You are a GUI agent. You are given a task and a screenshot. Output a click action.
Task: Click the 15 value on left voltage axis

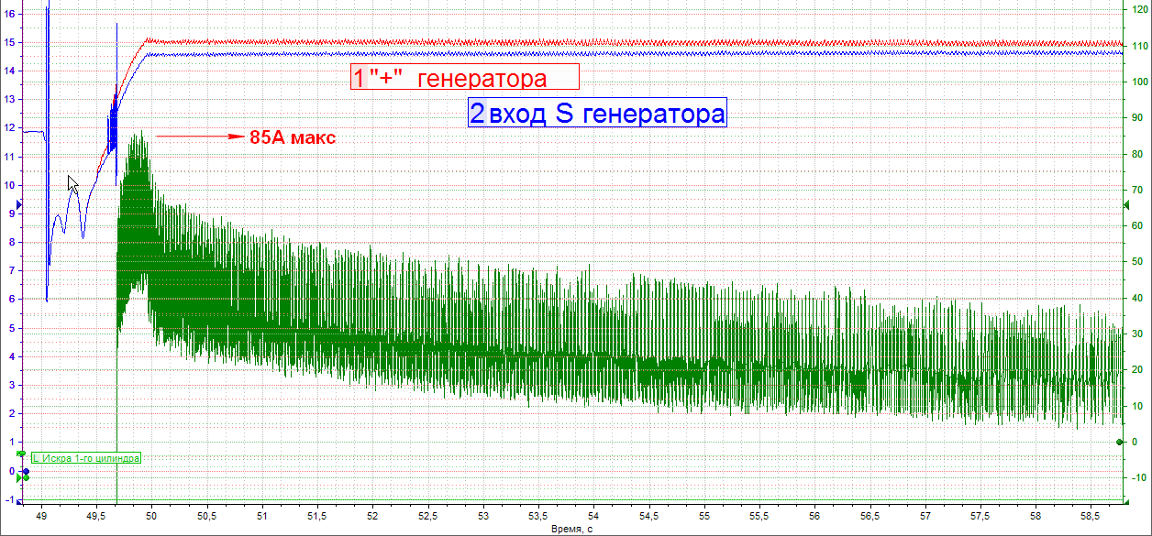tap(10, 42)
